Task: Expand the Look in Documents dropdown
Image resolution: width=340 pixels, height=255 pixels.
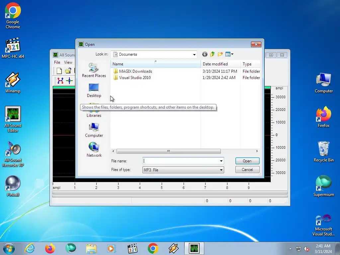Action: 194,54
